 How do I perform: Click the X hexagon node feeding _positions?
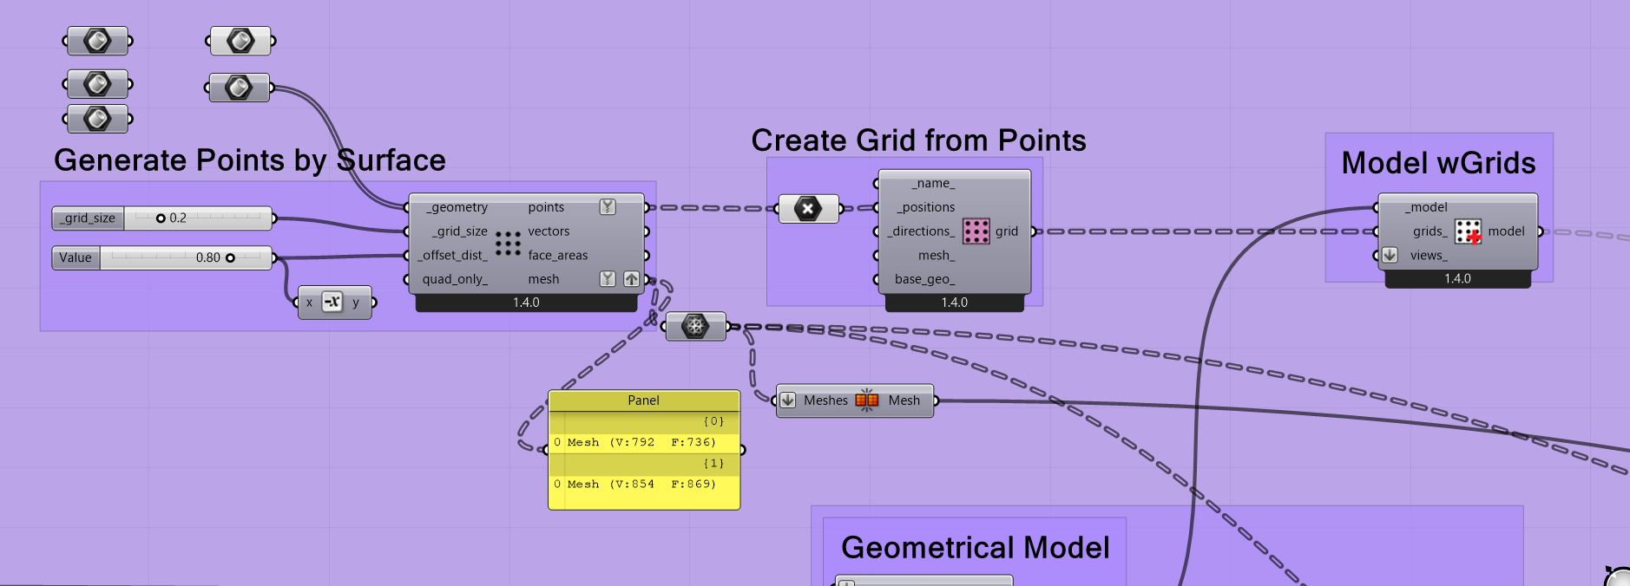pos(808,209)
